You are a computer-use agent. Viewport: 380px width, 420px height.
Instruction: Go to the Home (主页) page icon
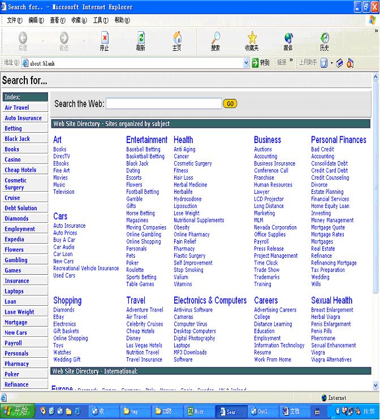pyautogui.click(x=177, y=38)
